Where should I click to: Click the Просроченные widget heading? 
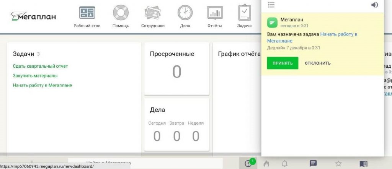pos(172,54)
